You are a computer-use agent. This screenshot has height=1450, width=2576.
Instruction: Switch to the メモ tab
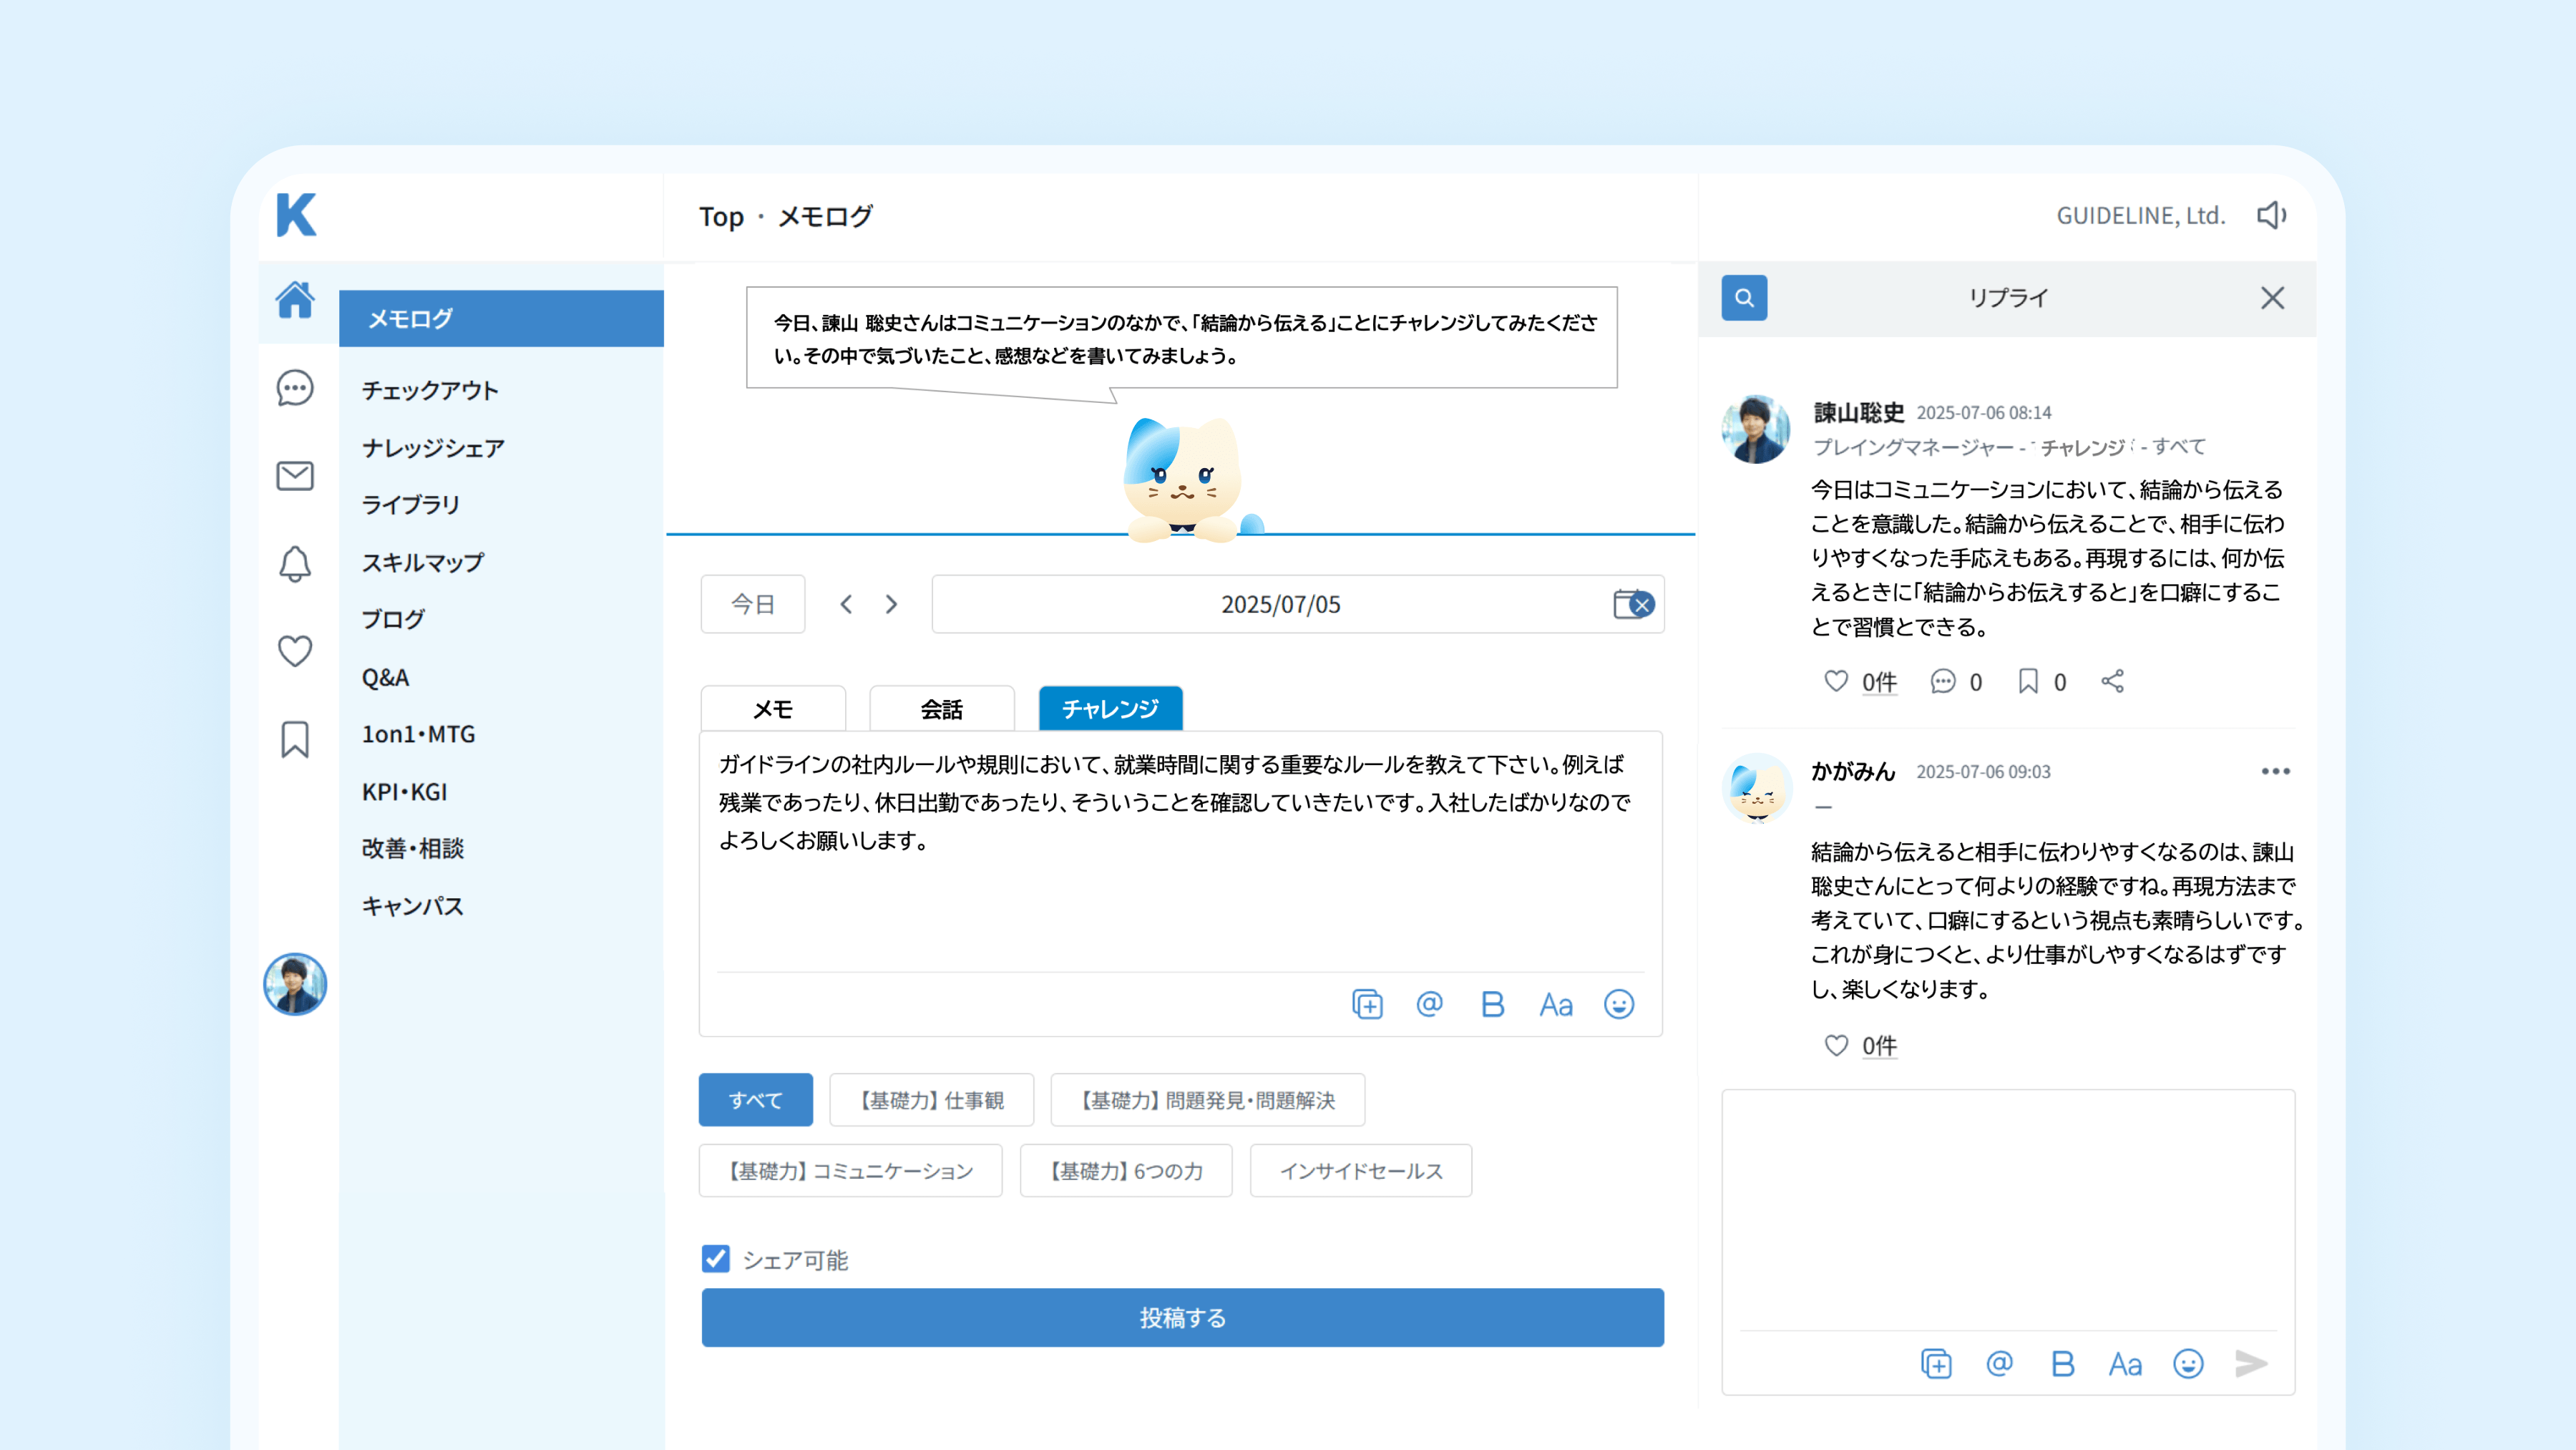click(773, 709)
